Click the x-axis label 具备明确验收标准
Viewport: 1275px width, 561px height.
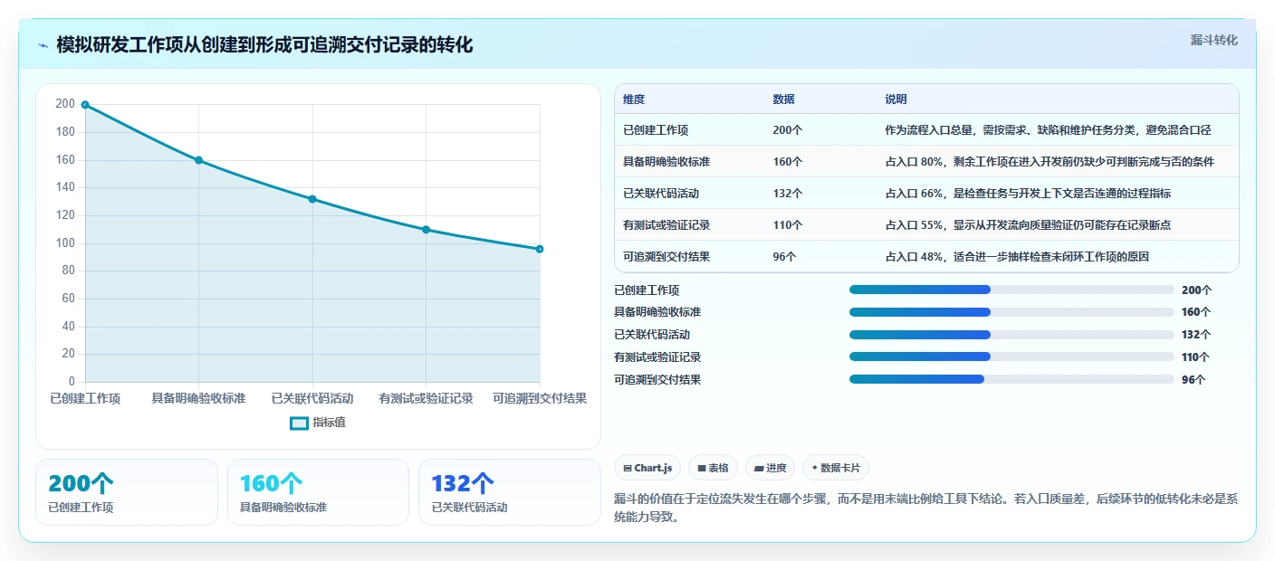198,398
